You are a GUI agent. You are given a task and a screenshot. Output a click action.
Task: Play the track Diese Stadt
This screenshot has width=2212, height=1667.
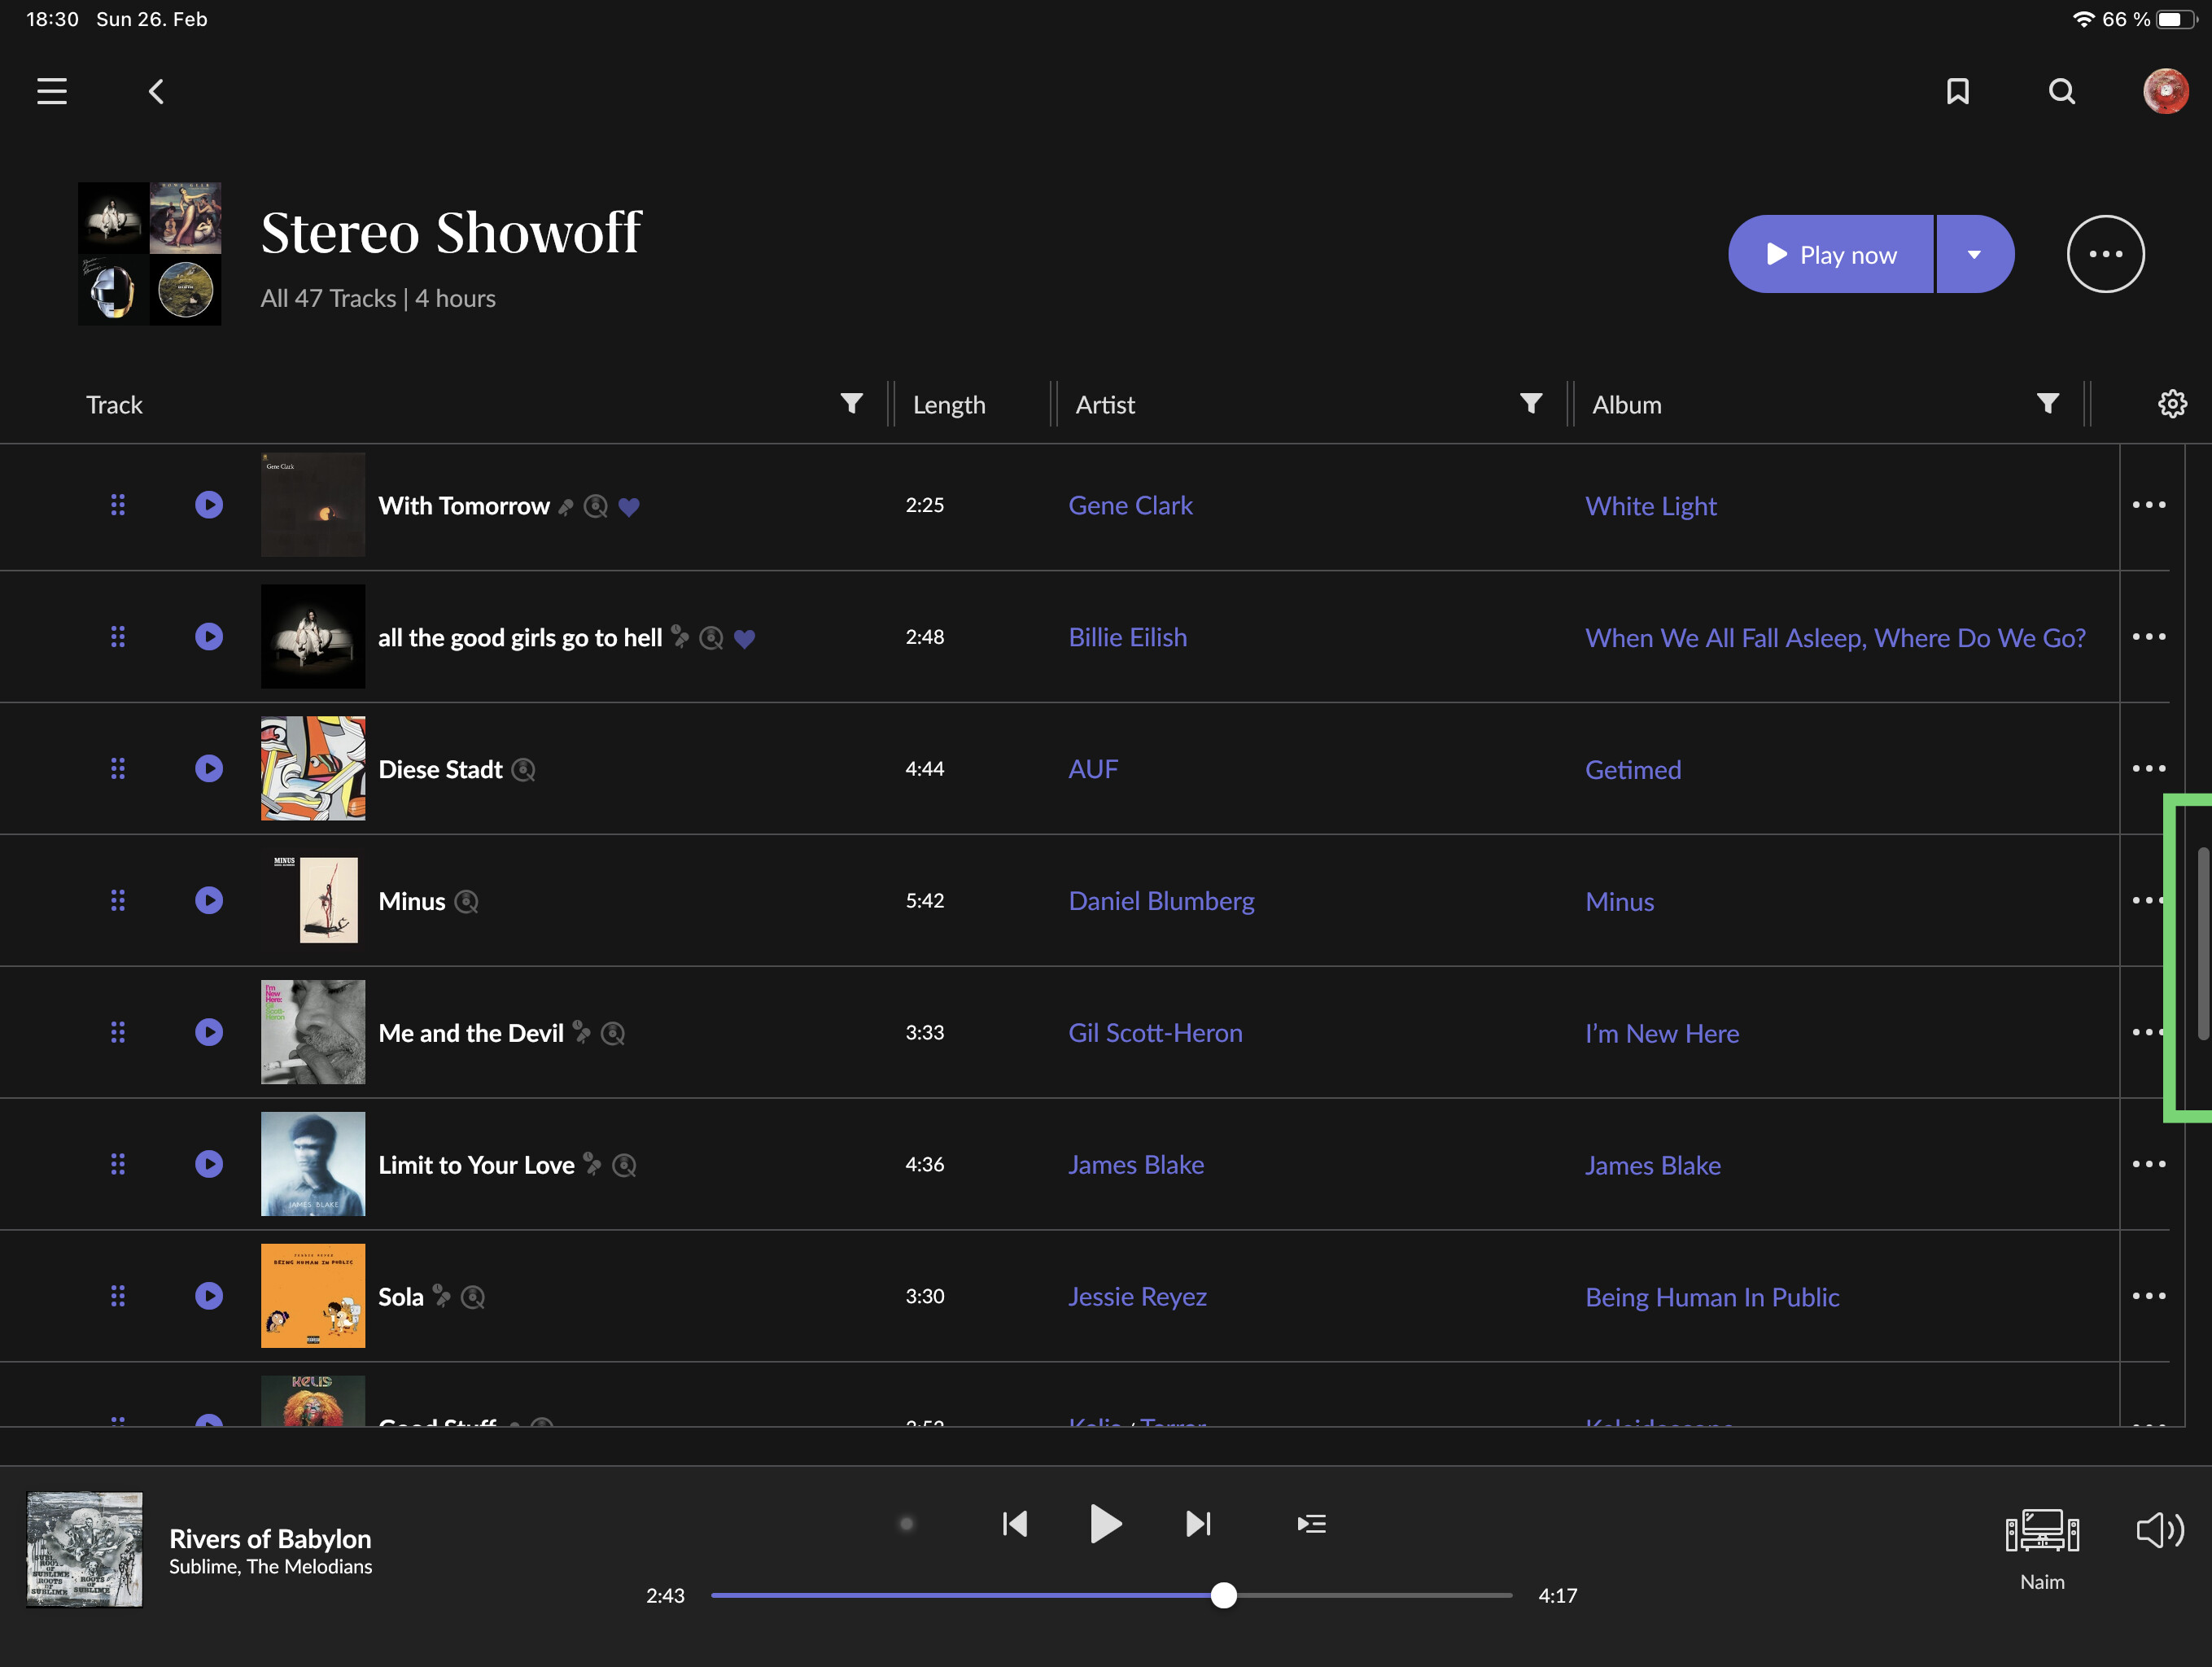[x=209, y=769]
